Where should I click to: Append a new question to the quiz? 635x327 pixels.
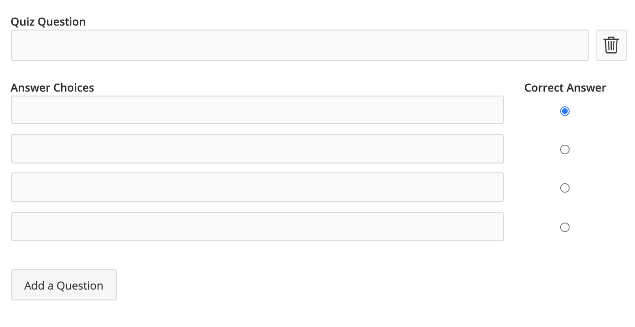tap(64, 285)
